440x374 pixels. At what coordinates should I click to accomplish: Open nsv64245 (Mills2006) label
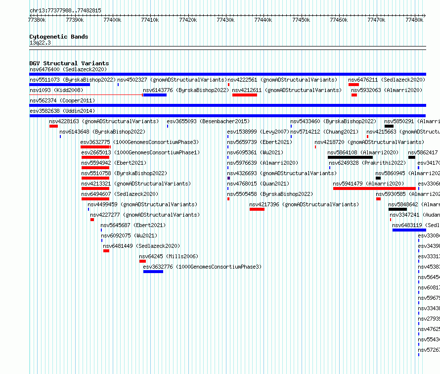point(169,256)
